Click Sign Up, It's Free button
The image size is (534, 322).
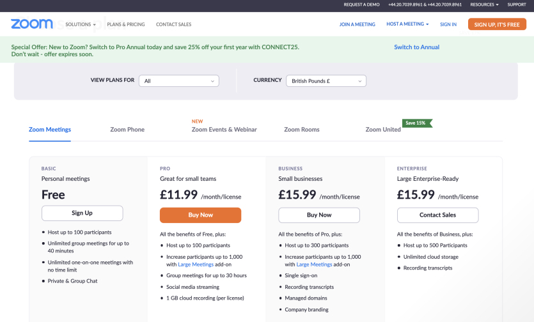coord(497,24)
